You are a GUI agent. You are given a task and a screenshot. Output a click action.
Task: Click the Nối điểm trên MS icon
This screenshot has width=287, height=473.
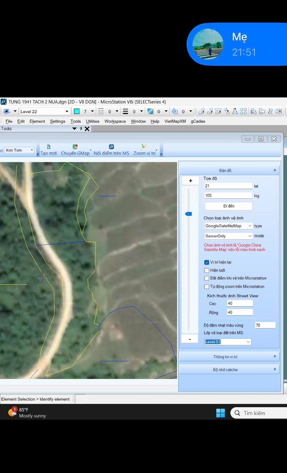tap(111, 147)
